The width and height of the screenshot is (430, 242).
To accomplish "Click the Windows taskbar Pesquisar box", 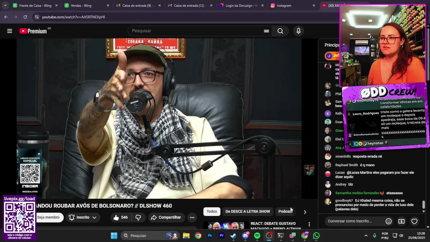I will (x=149, y=236).
